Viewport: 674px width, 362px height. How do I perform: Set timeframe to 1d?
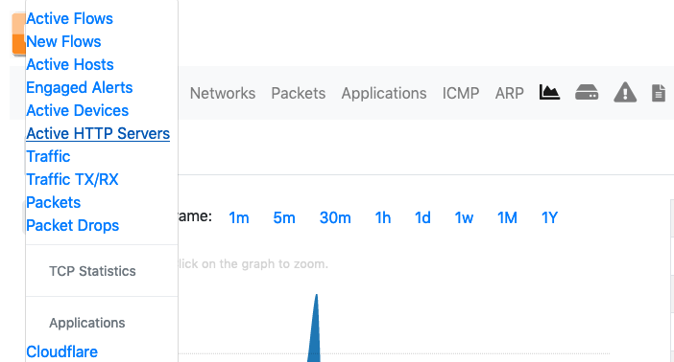coord(422,218)
